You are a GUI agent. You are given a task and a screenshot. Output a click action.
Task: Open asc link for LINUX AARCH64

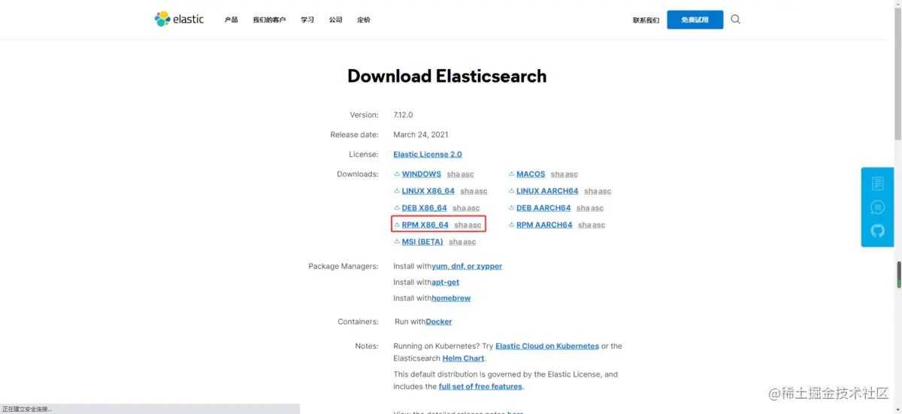point(605,191)
